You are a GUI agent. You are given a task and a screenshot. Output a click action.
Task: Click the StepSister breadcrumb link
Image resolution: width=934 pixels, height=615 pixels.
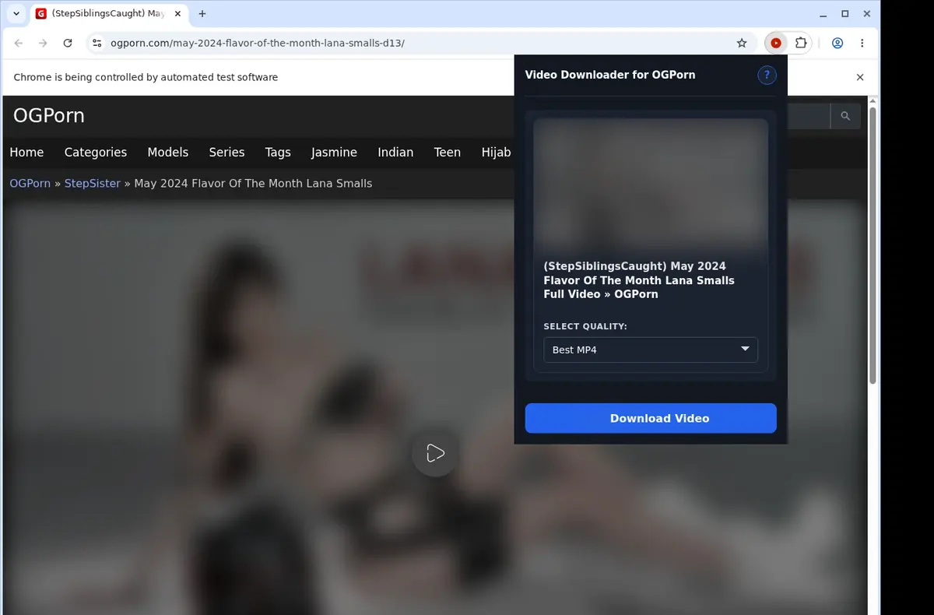(93, 184)
